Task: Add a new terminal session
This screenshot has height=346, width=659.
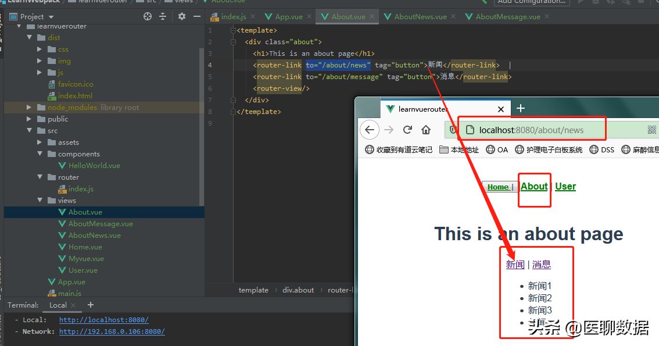Action: [90, 305]
